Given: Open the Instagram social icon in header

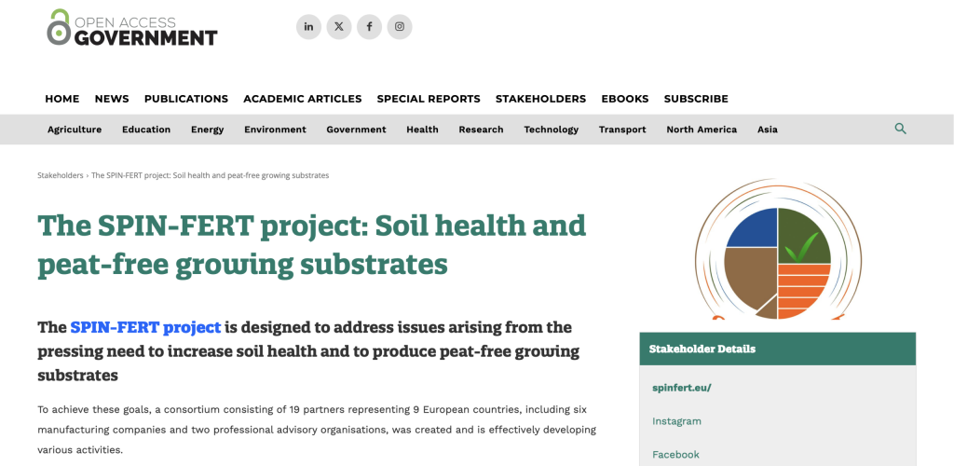Looking at the screenshot, I should click(x=400, y=27).
